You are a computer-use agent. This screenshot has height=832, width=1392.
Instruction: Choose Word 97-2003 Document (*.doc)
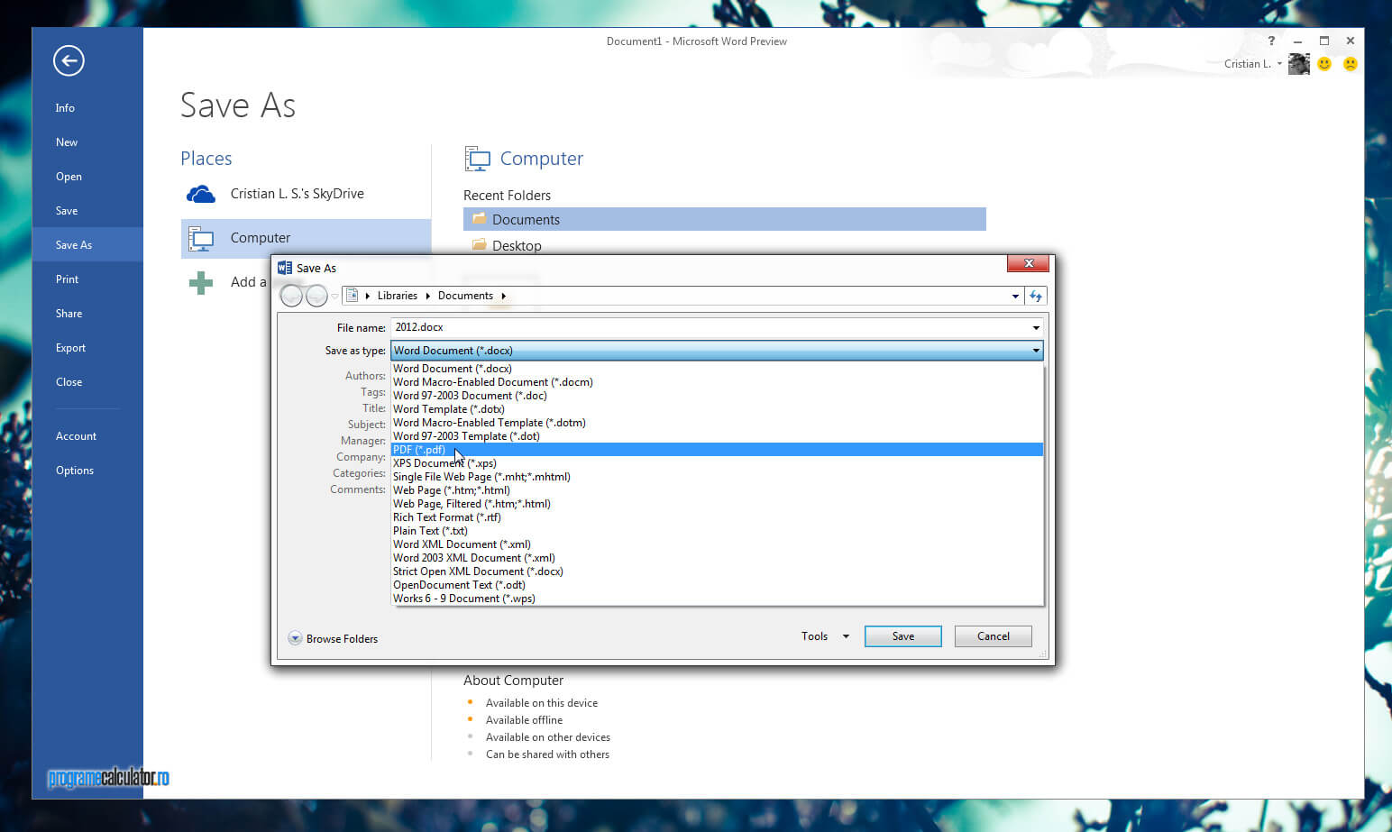coord(717,396)
